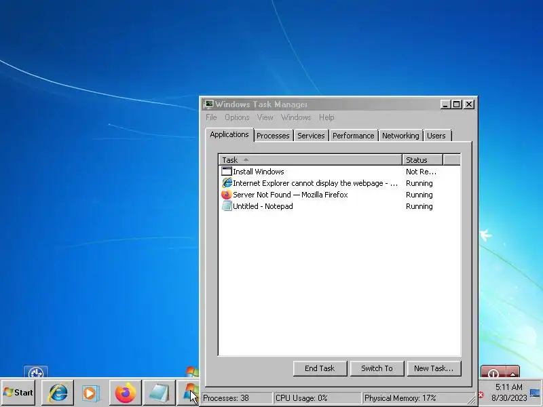Click the 'Not Re...' status cell
This screenshot has height=407, width=543.
tap(421, 172)
